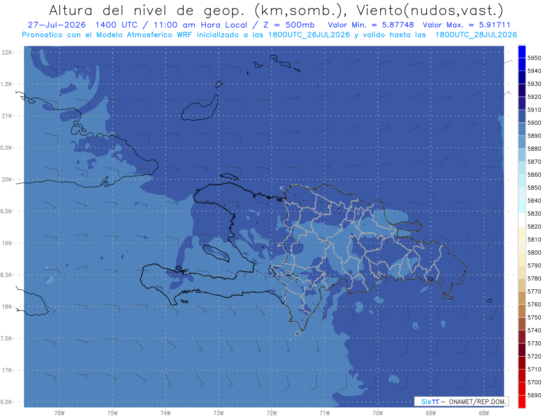Screen dimensions: 543x419
Task: Click the 'SisTT - ONAMET/REP.DOM.' credit box
Action: [461, 401]
